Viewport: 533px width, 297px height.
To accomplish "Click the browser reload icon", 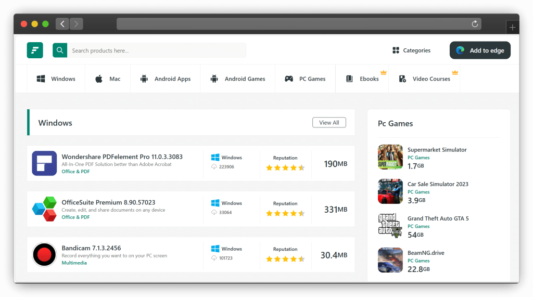I will [x=475, y=24].
